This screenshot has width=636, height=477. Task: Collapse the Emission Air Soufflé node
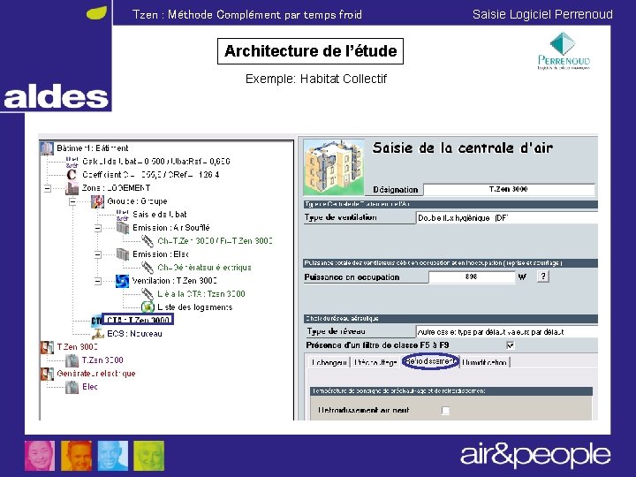98,228
